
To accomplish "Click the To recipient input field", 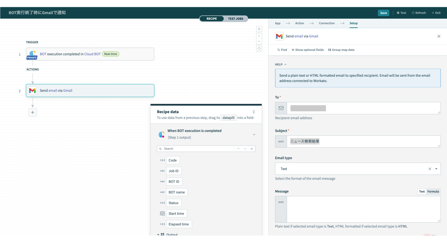I will point(364,108).
